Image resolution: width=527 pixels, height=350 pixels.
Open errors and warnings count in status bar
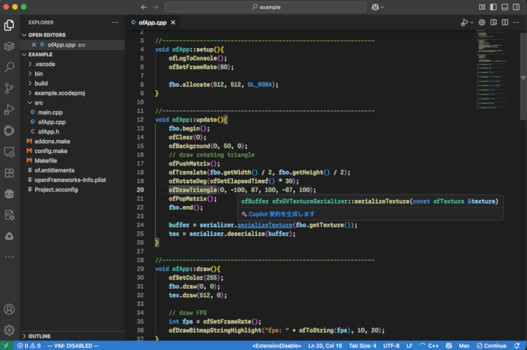(29, 345)
